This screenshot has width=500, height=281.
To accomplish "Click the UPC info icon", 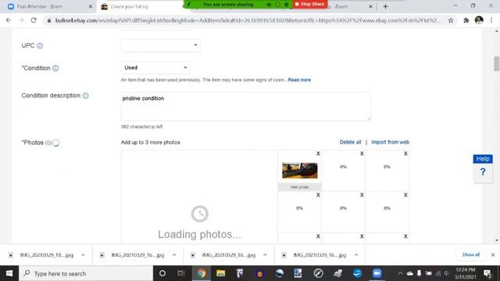I will click(x=40, y=45).
